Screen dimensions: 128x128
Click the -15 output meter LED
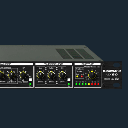79,84
